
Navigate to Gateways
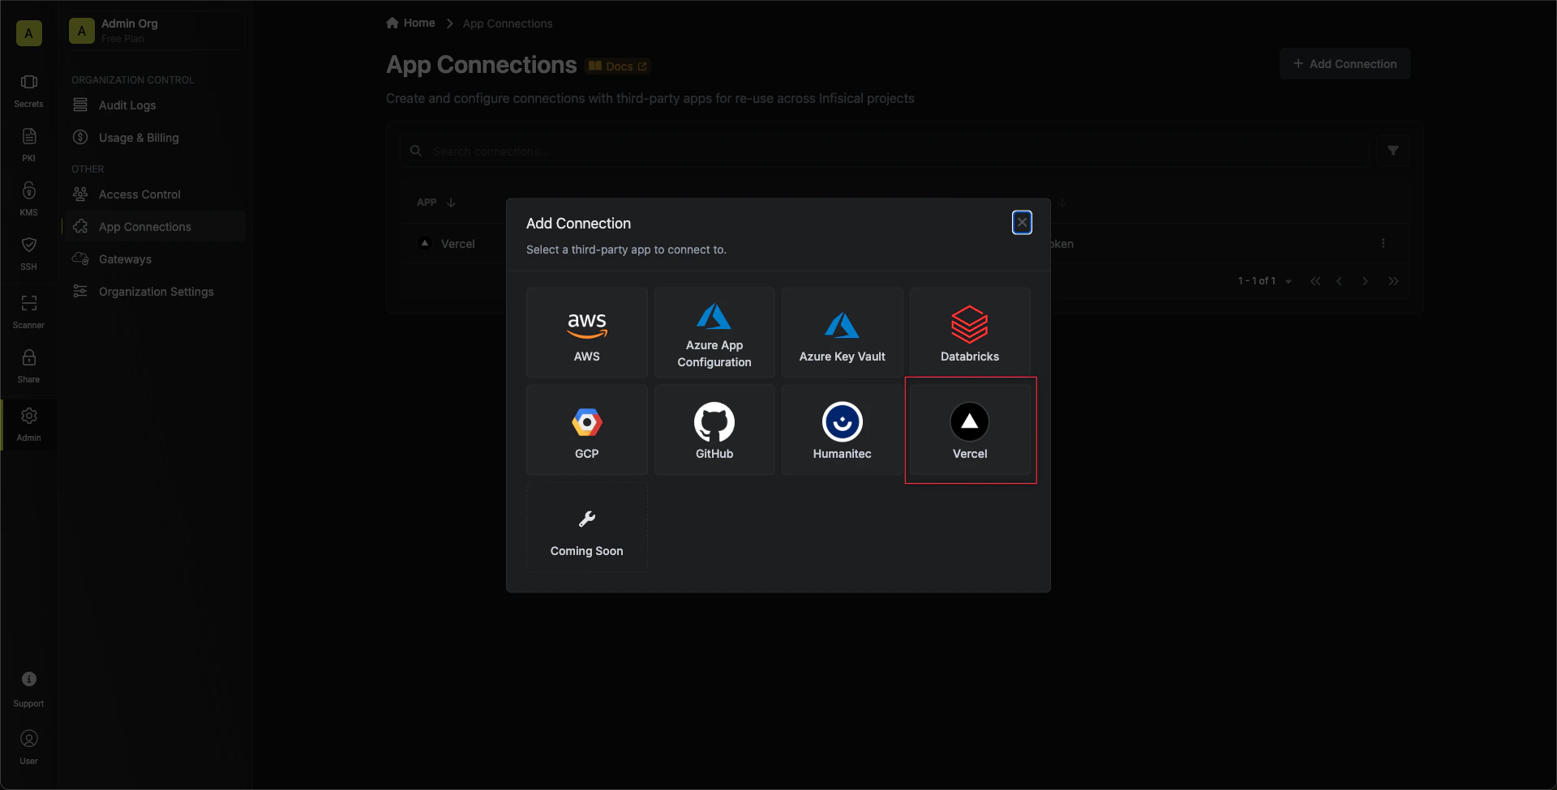[x=154, y=259]
